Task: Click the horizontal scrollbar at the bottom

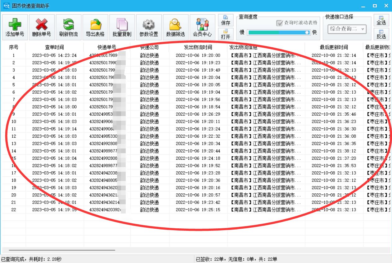Action: [x=62, y=250]
